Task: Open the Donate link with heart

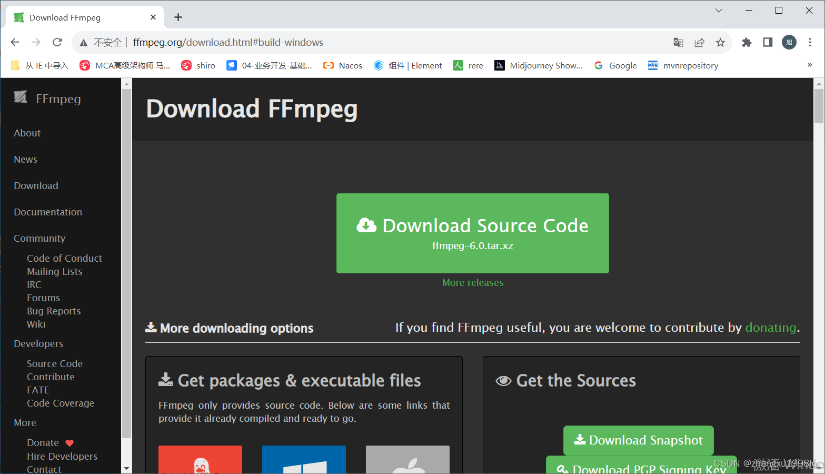Action: (x=50, y=443)
